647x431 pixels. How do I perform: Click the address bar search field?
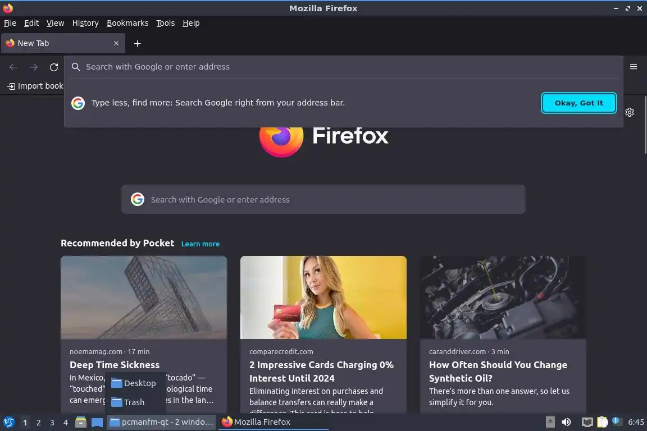coord(343,67)
